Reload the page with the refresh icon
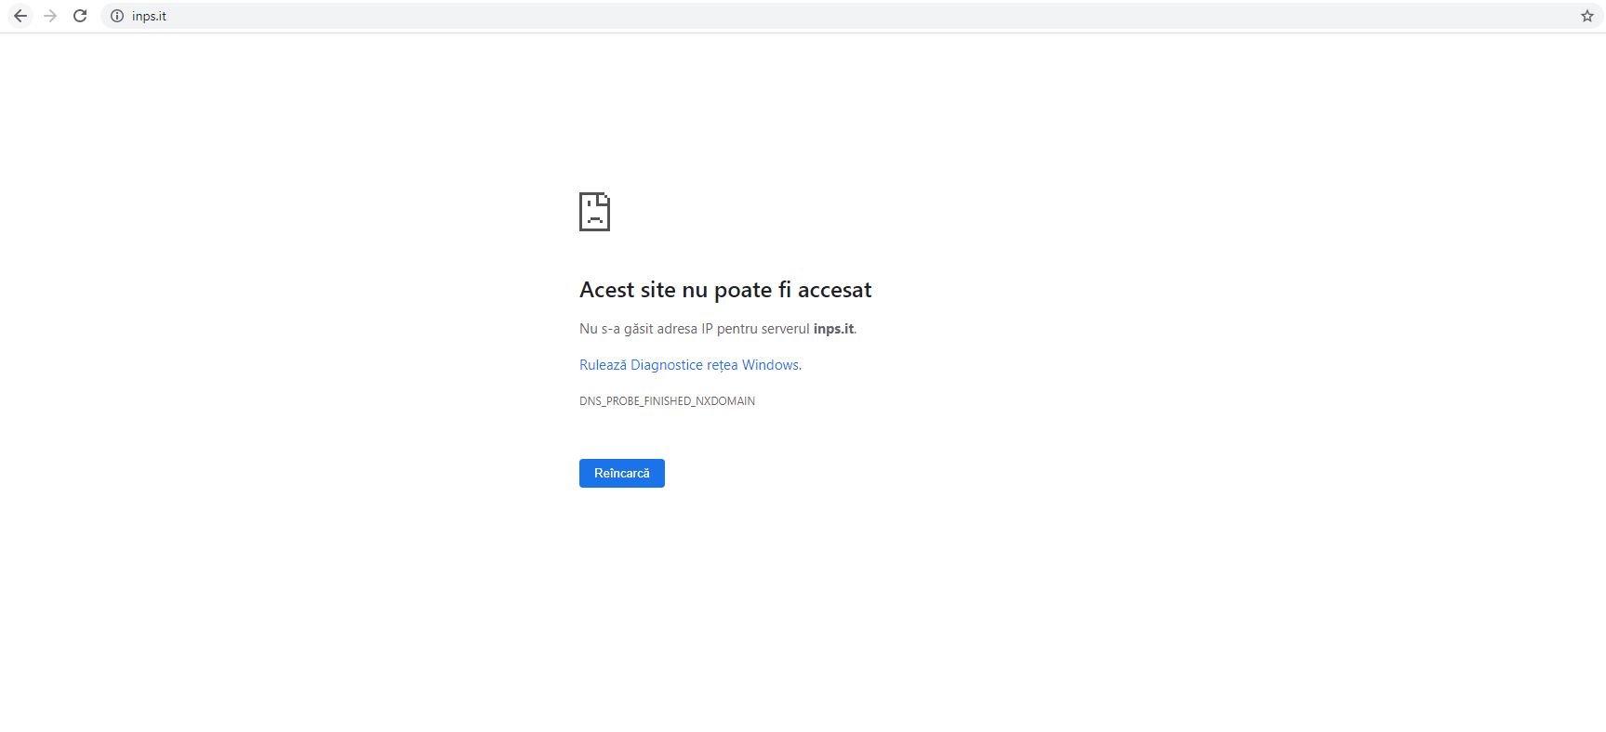Screen dimensions: 1606x732 80,16
